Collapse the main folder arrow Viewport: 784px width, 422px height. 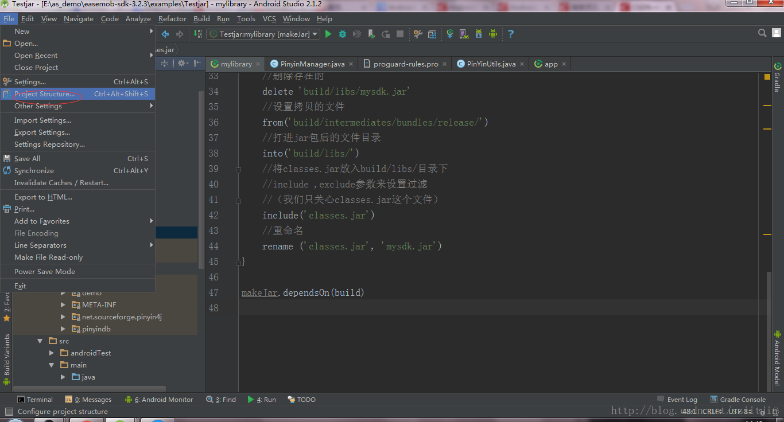(52, 365)
